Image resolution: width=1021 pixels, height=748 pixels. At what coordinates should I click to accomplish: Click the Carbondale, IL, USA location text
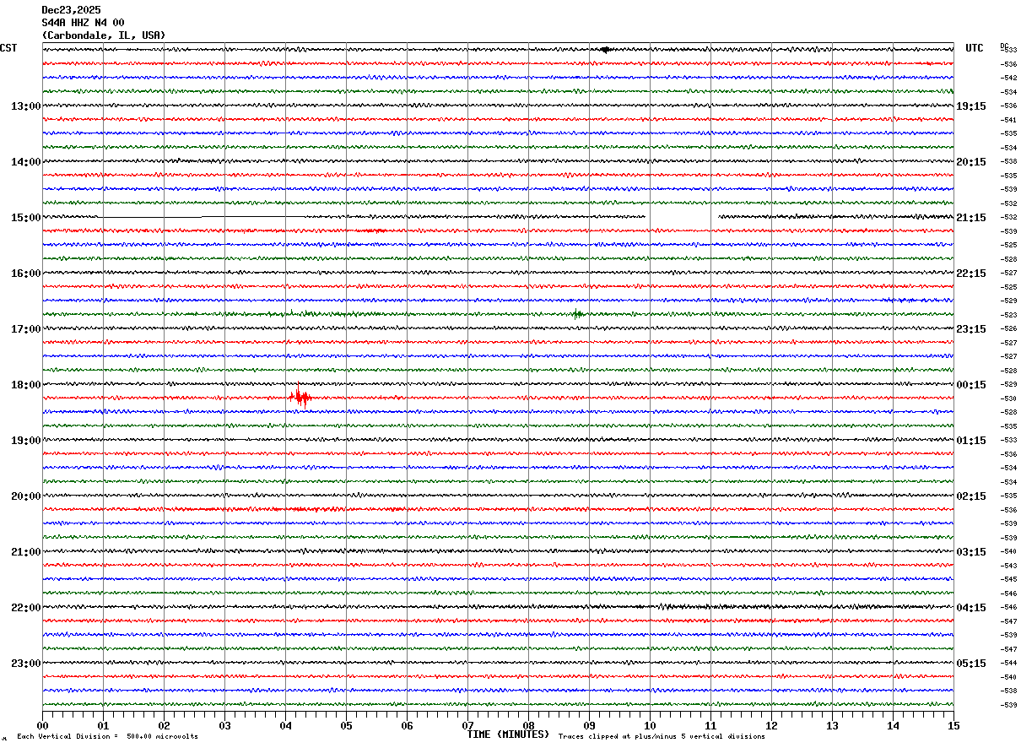[103, 35]
